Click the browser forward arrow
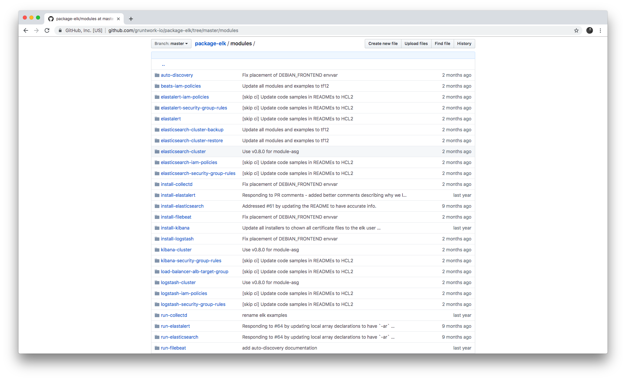This screenshot has height=380, width=626. pos(36,30)
